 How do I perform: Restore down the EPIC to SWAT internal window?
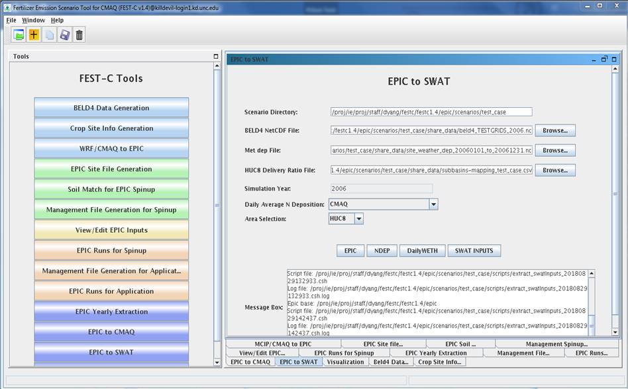(604, 59)
